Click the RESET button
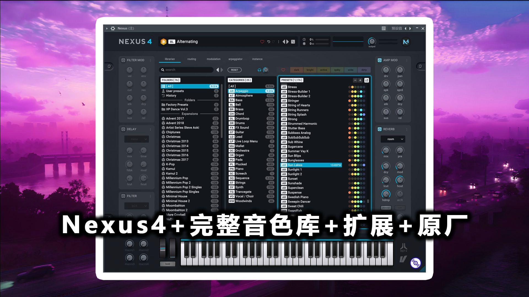The width and height of the screenshot is (529, 297). [x=234, y=70]
